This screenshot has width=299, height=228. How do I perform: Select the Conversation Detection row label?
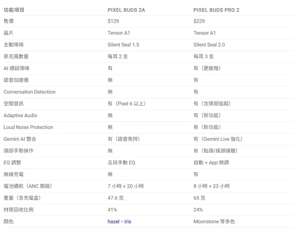29,92
